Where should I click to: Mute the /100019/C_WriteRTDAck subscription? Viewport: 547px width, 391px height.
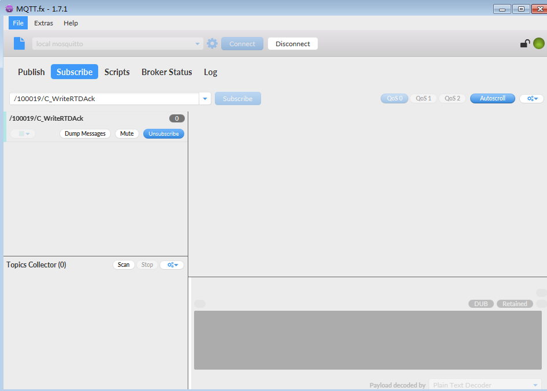[x=127, y=133]
